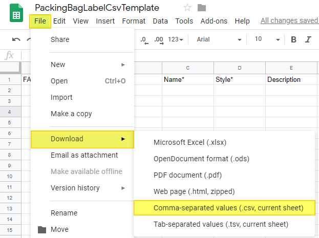Click the document title PackingBagLabelCsvTemplate

point(97,8)
